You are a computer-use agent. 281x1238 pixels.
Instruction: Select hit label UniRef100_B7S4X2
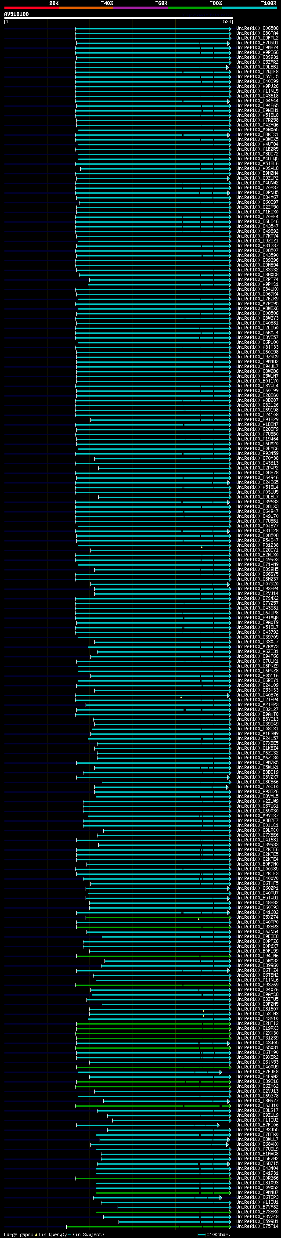click(x=257, y=598)
